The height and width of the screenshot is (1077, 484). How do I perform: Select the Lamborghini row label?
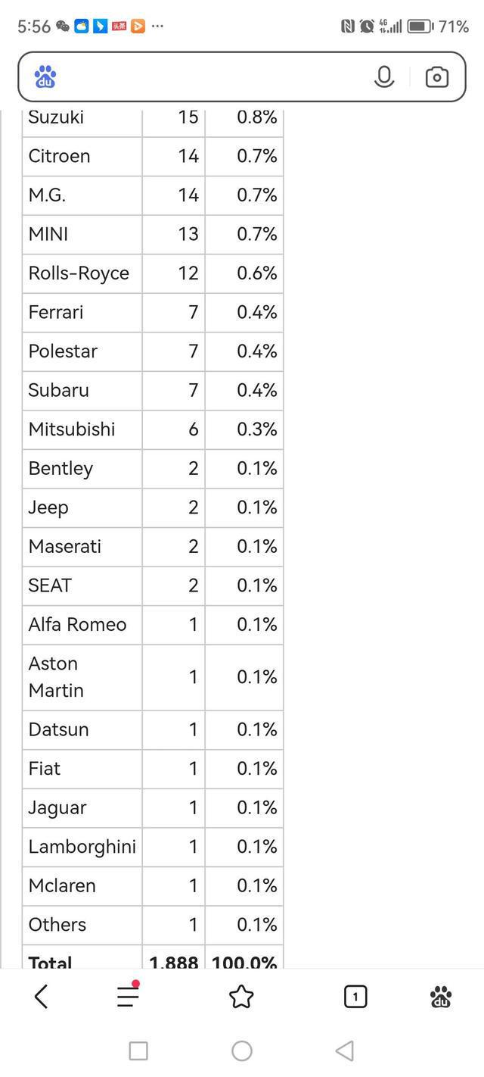(x=82, y=847)
